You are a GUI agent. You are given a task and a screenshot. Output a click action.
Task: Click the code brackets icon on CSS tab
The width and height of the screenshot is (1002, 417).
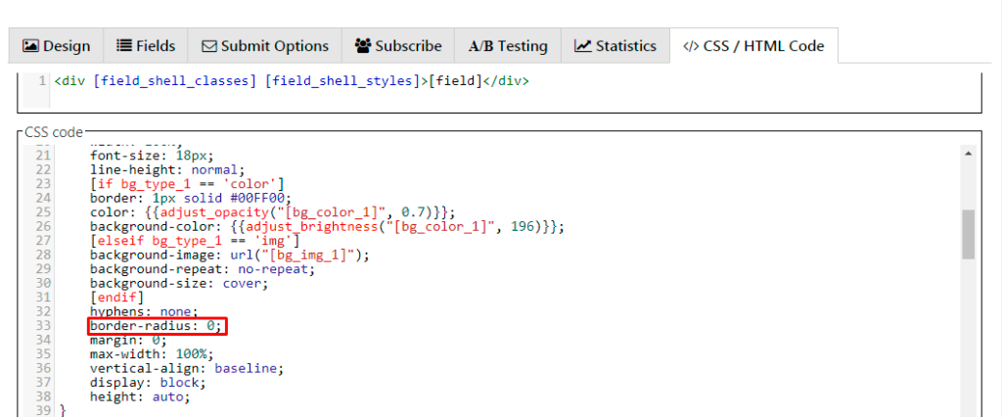[x=691, y=46]
